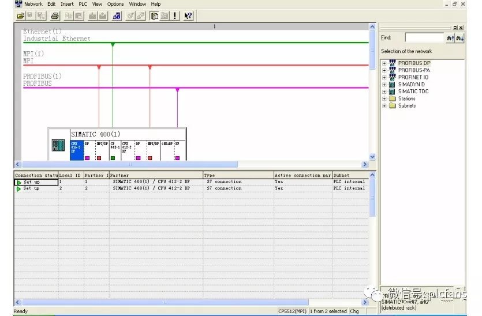Viewport: 482px width, 316px height.
Task: Click the Find downward search icon
Action: [x=459, y=38]
